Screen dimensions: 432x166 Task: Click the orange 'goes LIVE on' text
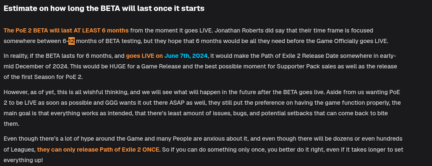click(x=144, y=56)
